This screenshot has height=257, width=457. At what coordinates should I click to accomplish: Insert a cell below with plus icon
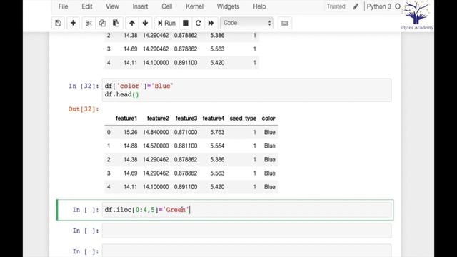tap(73, 23)
